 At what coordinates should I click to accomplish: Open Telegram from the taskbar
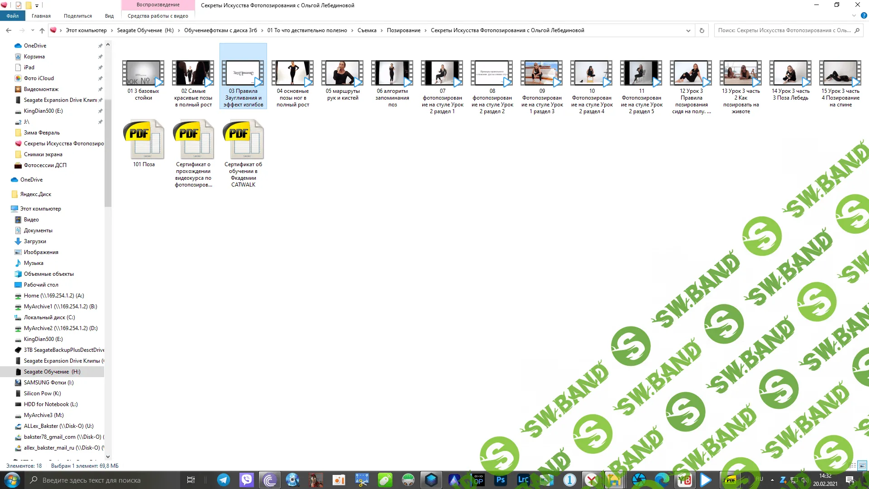pyautogui.click(x=224, y=480)
